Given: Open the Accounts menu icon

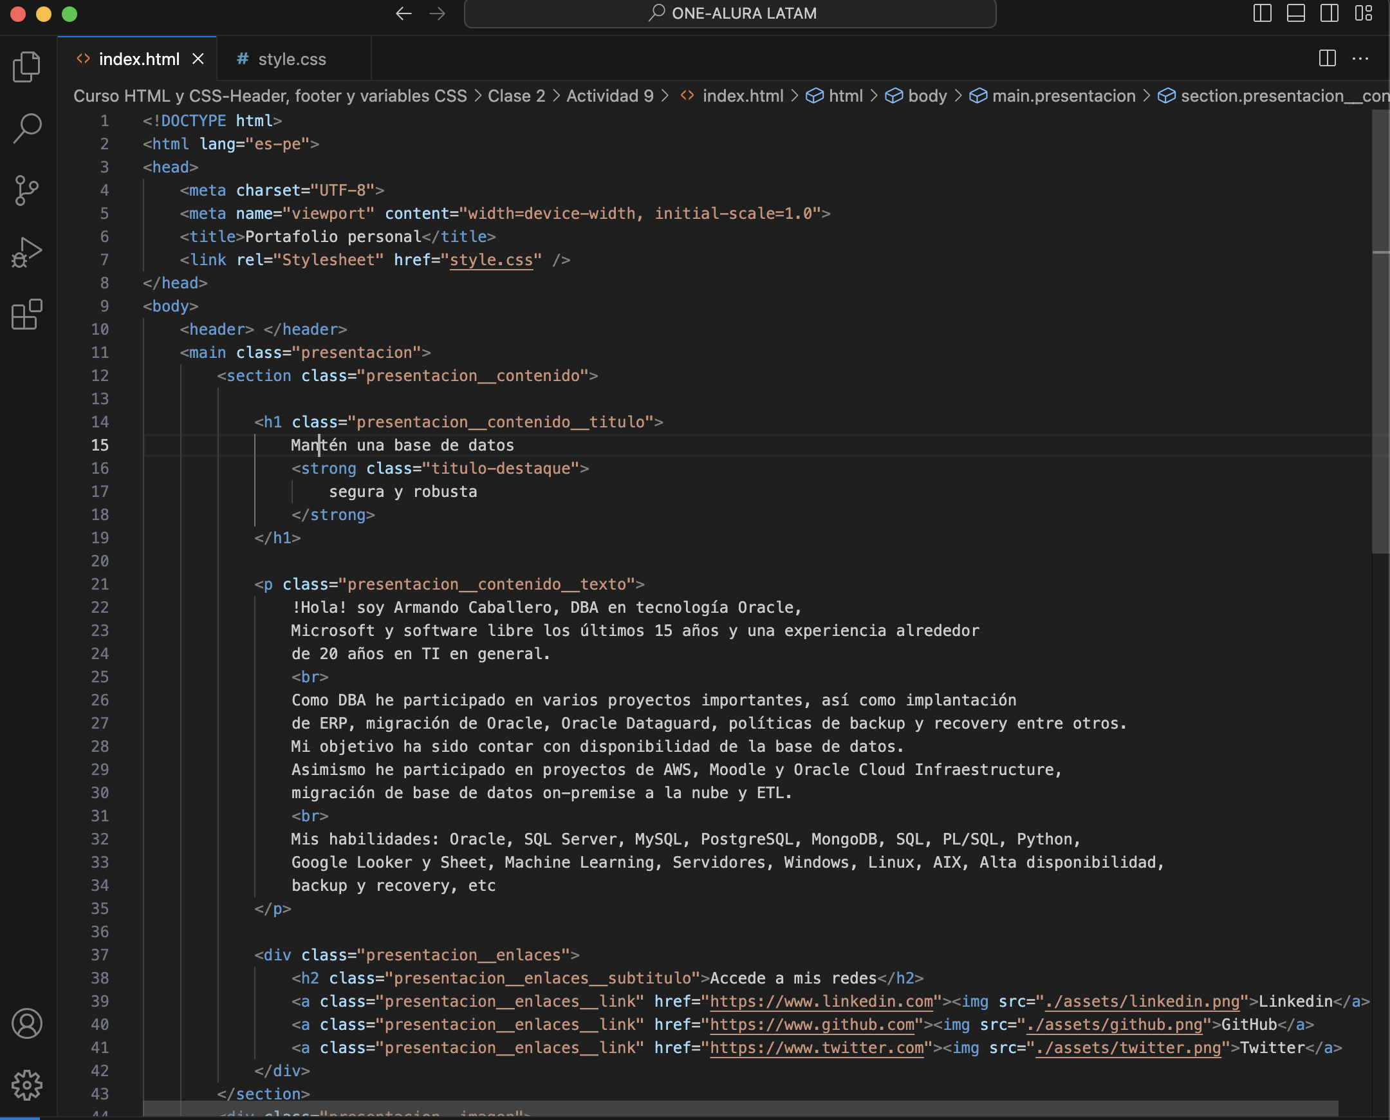Looking at the screenshot, I should click(x=27, y=1023).
